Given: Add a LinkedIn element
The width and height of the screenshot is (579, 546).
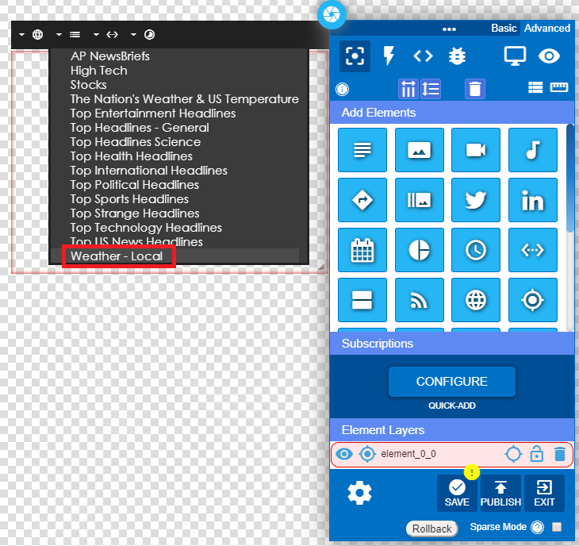Looking at the screenshot, I should [x=532, y=201].
